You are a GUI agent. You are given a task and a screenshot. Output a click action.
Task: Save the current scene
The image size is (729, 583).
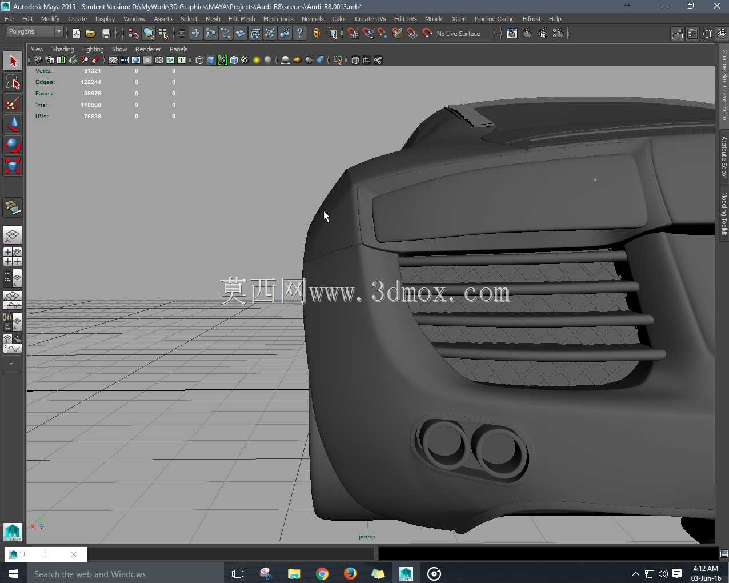click(x=106, y=34)
